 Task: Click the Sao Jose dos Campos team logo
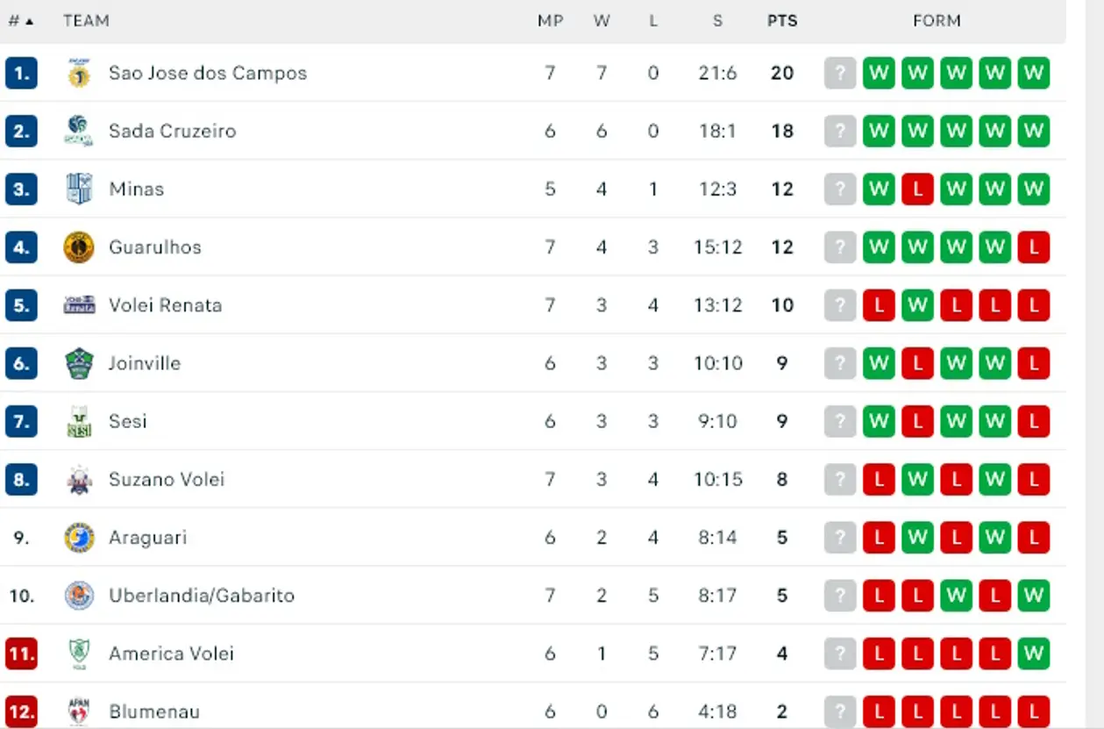79,73
